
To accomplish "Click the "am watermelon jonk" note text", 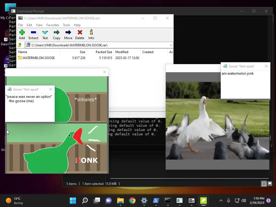I will 237,73.
